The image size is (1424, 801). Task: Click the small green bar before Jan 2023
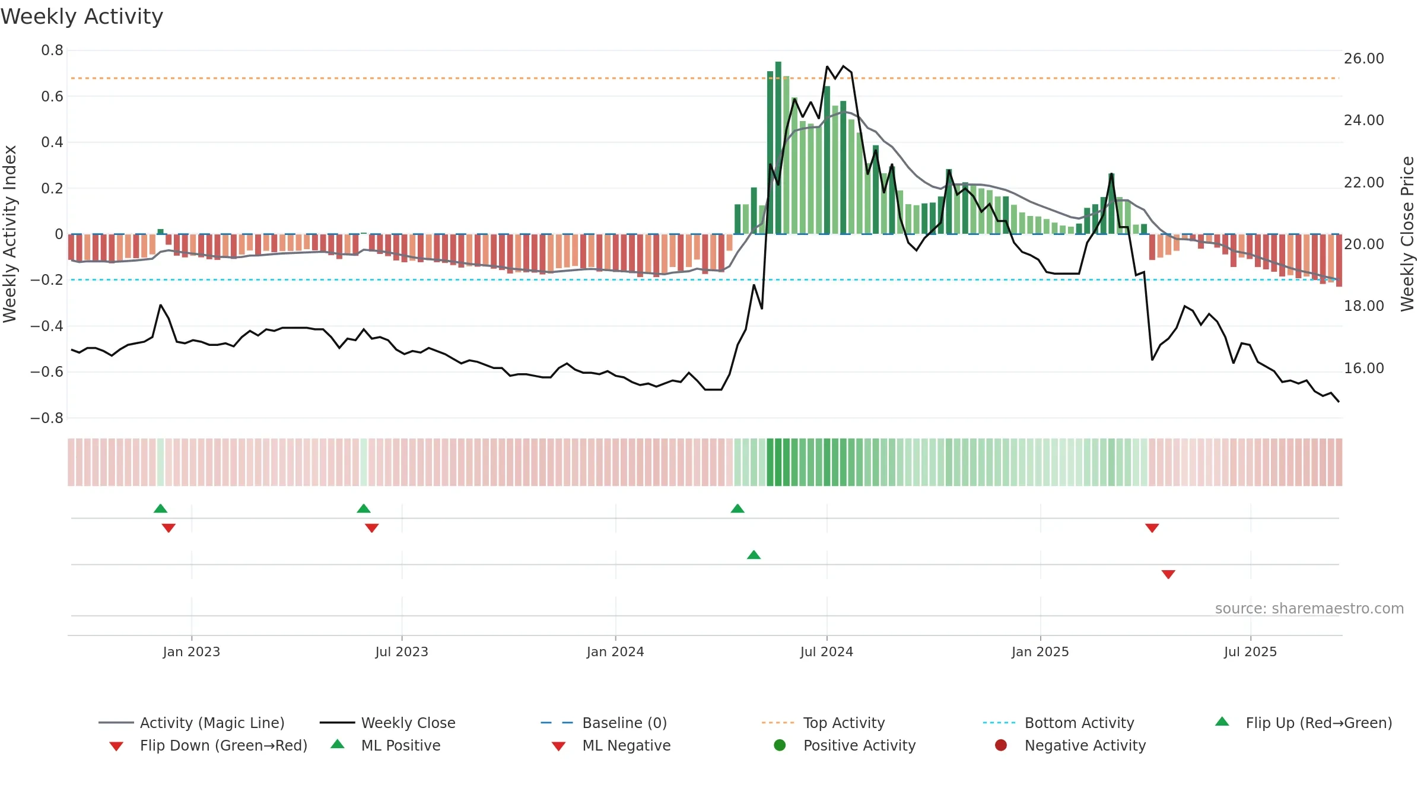pos(160,231)
